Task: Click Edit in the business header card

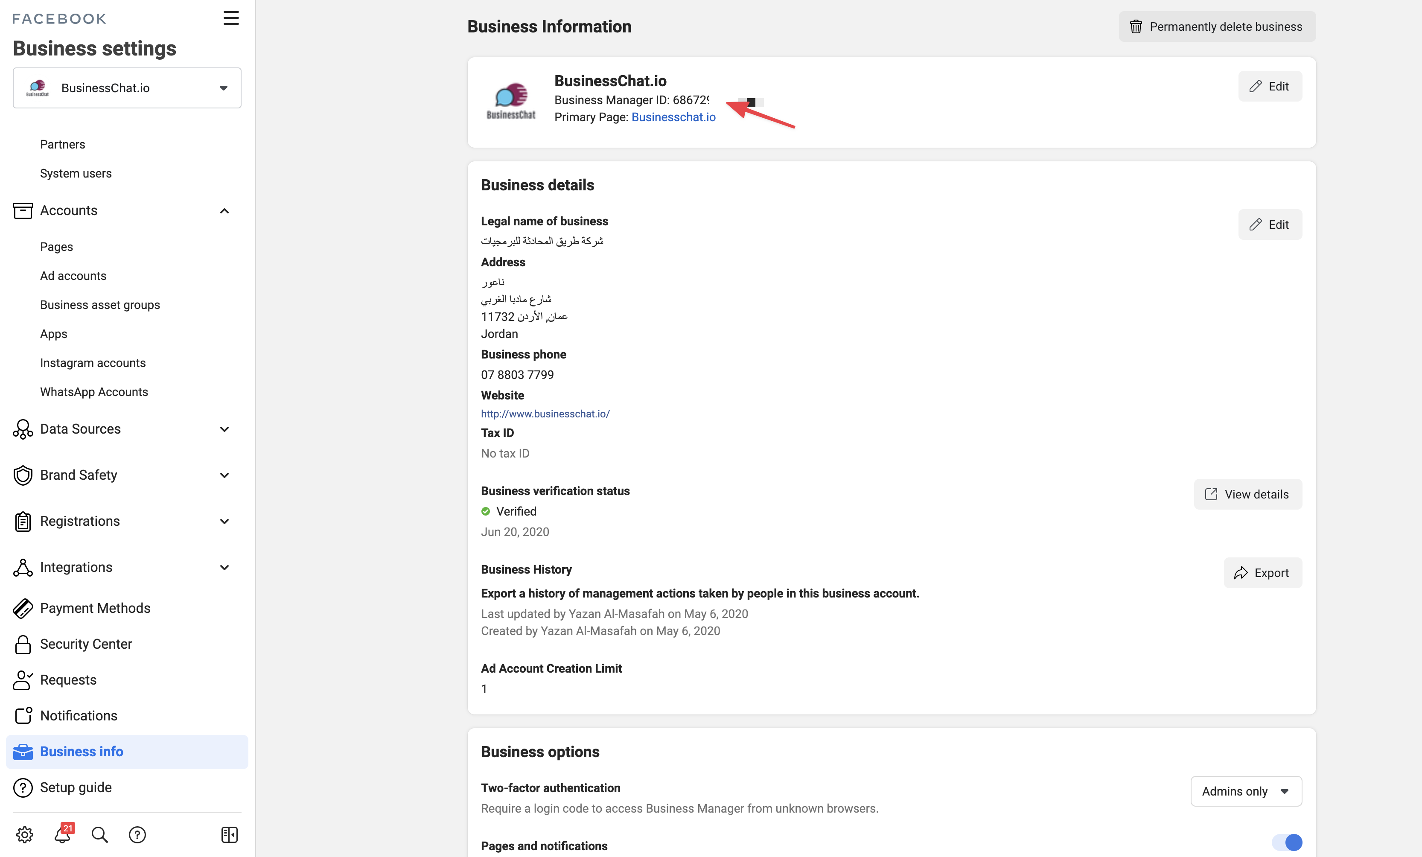Action: tap(1270, 86)
